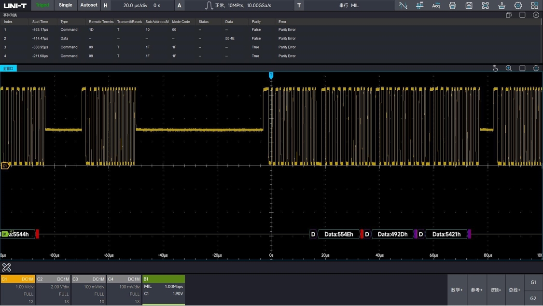Click the G2 generator button
The height and width of the screenshot is (306, 543).
tap(533, 298)
